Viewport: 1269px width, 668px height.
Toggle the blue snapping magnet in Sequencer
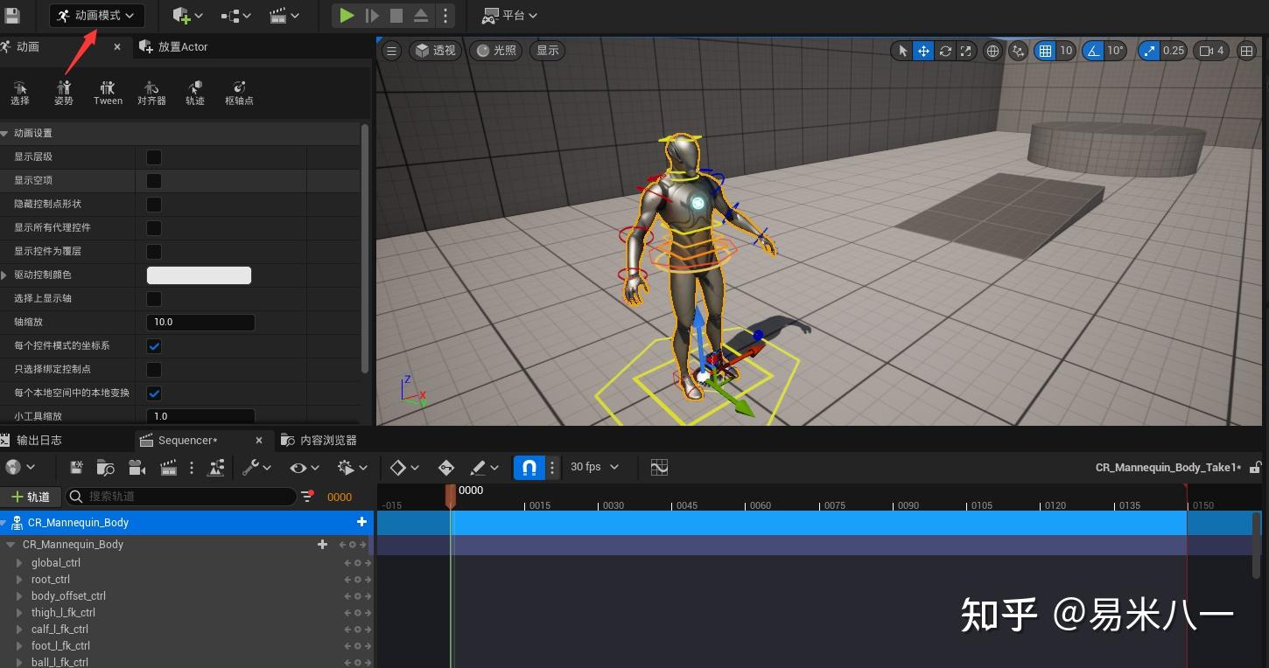pos(529,468)
